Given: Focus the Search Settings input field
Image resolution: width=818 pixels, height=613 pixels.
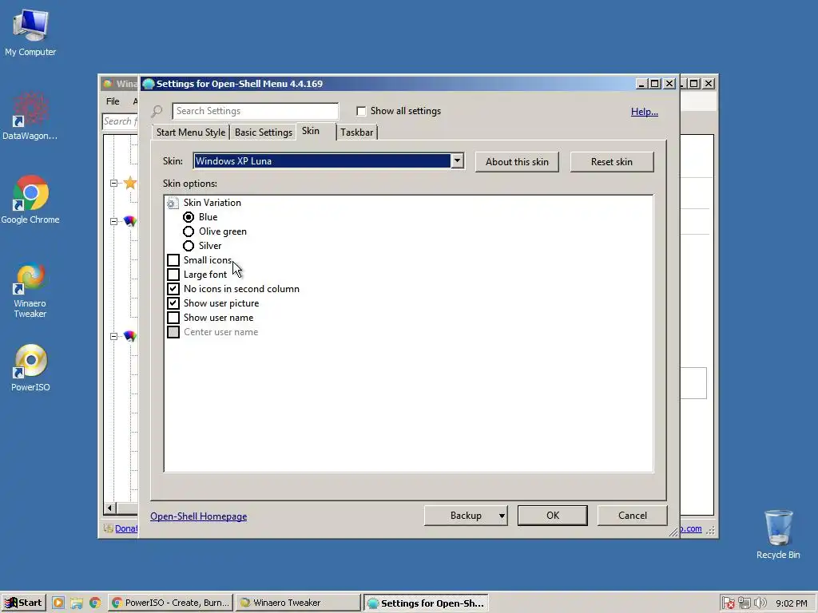Looking at the screenshot, I should (255, 111).
